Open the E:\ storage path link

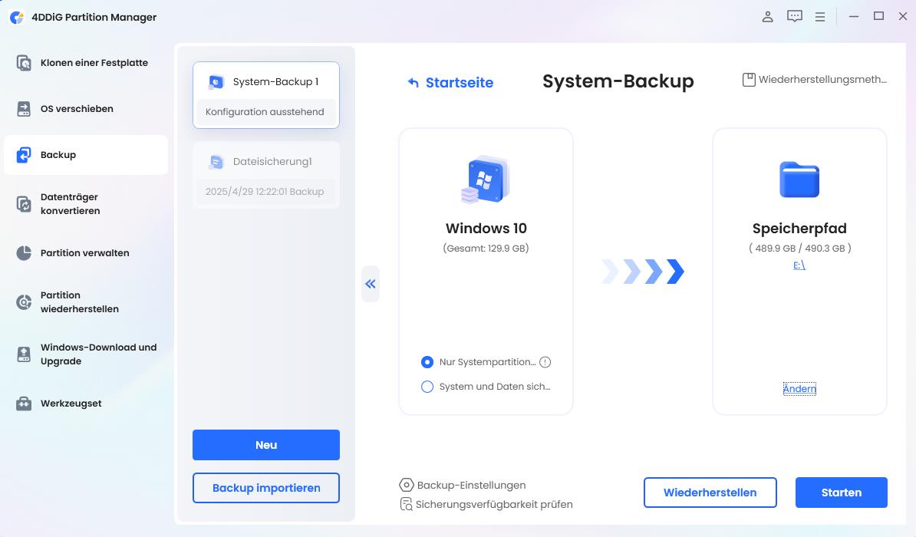point(799,265)
